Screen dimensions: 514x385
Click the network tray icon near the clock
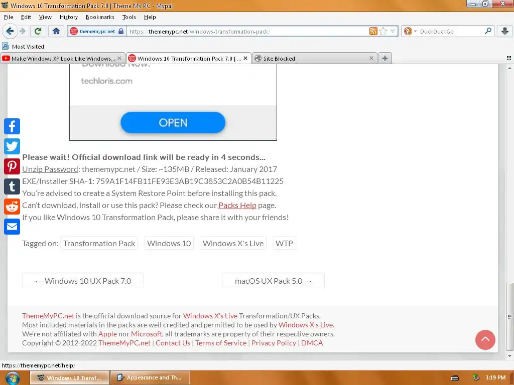(476, 378)
